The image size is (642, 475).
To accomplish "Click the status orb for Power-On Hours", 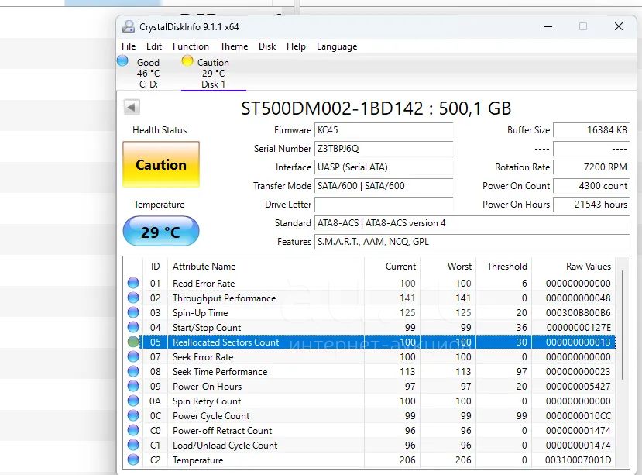I will 133,386.
